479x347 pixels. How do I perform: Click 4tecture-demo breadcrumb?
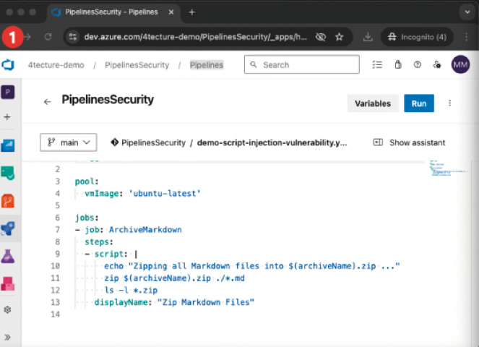coord(56,65)
